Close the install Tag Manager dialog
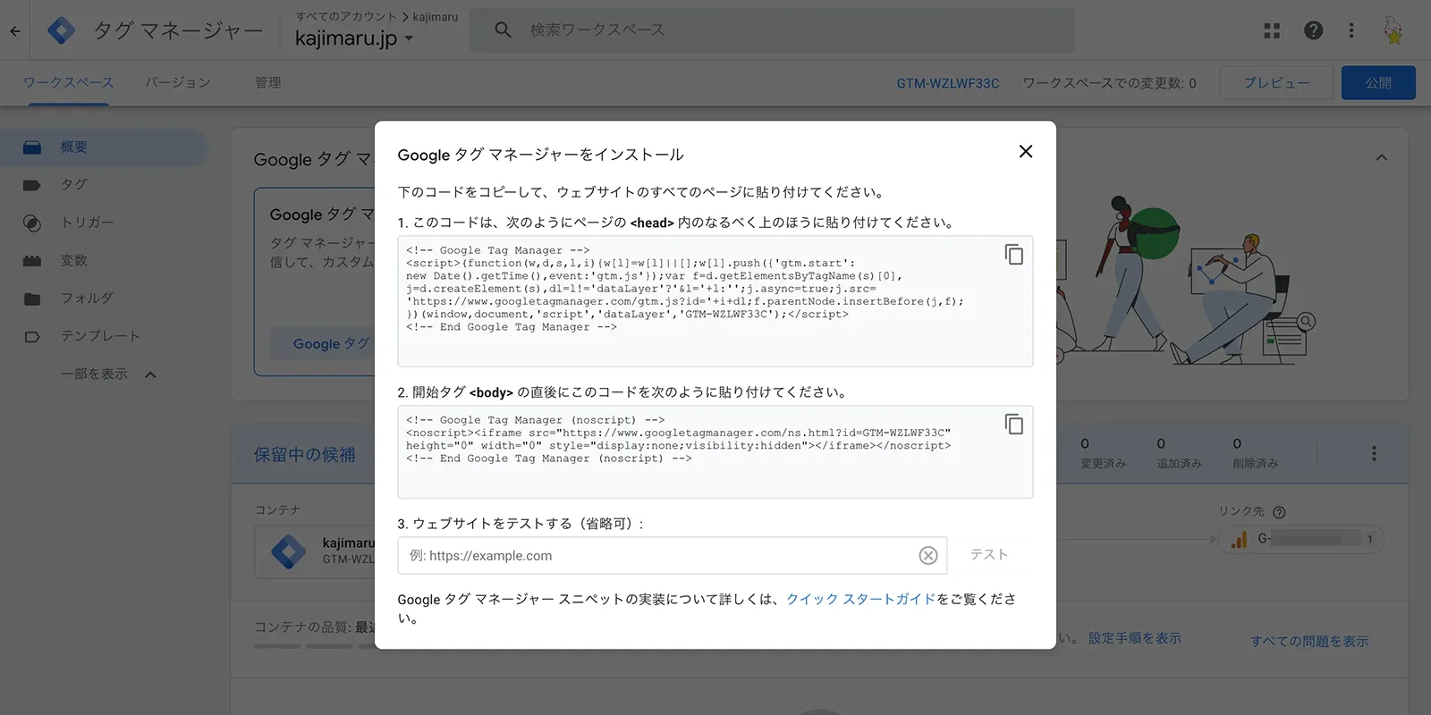Image resolution: width=1431 pixels, height=715 pixels. coord(1026,152)
